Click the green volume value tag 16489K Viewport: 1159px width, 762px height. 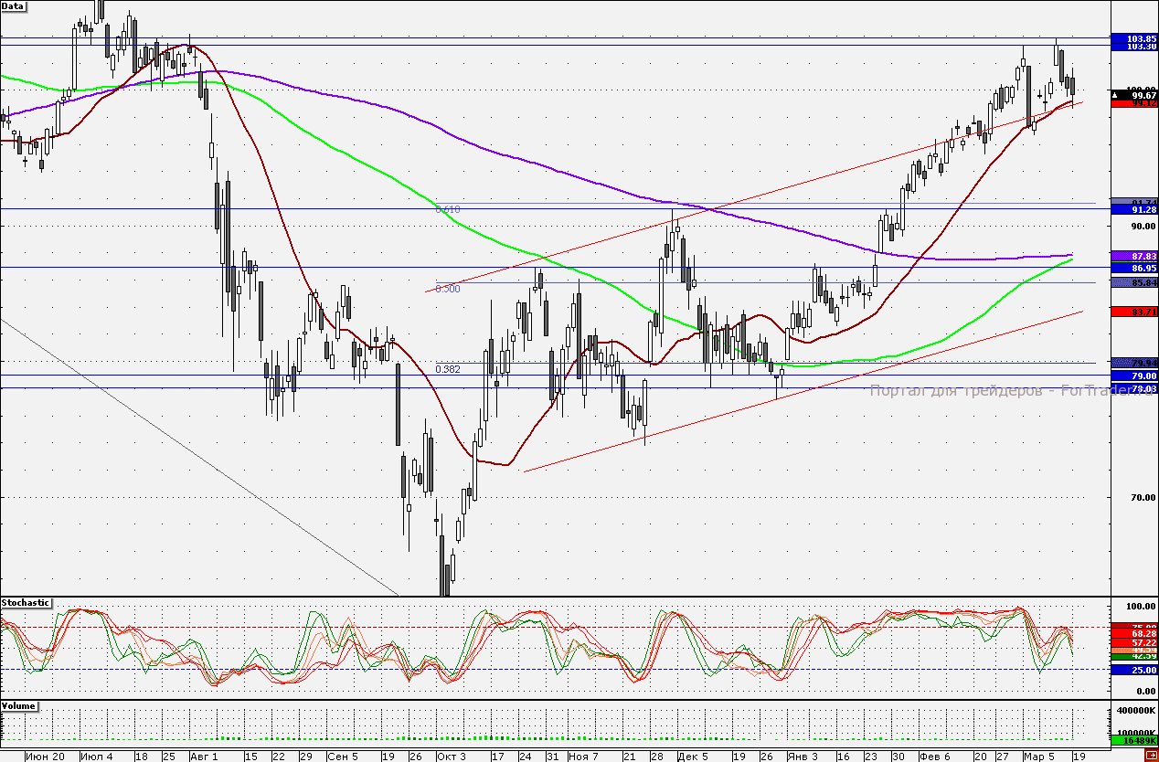click(x=1134, y=741)
